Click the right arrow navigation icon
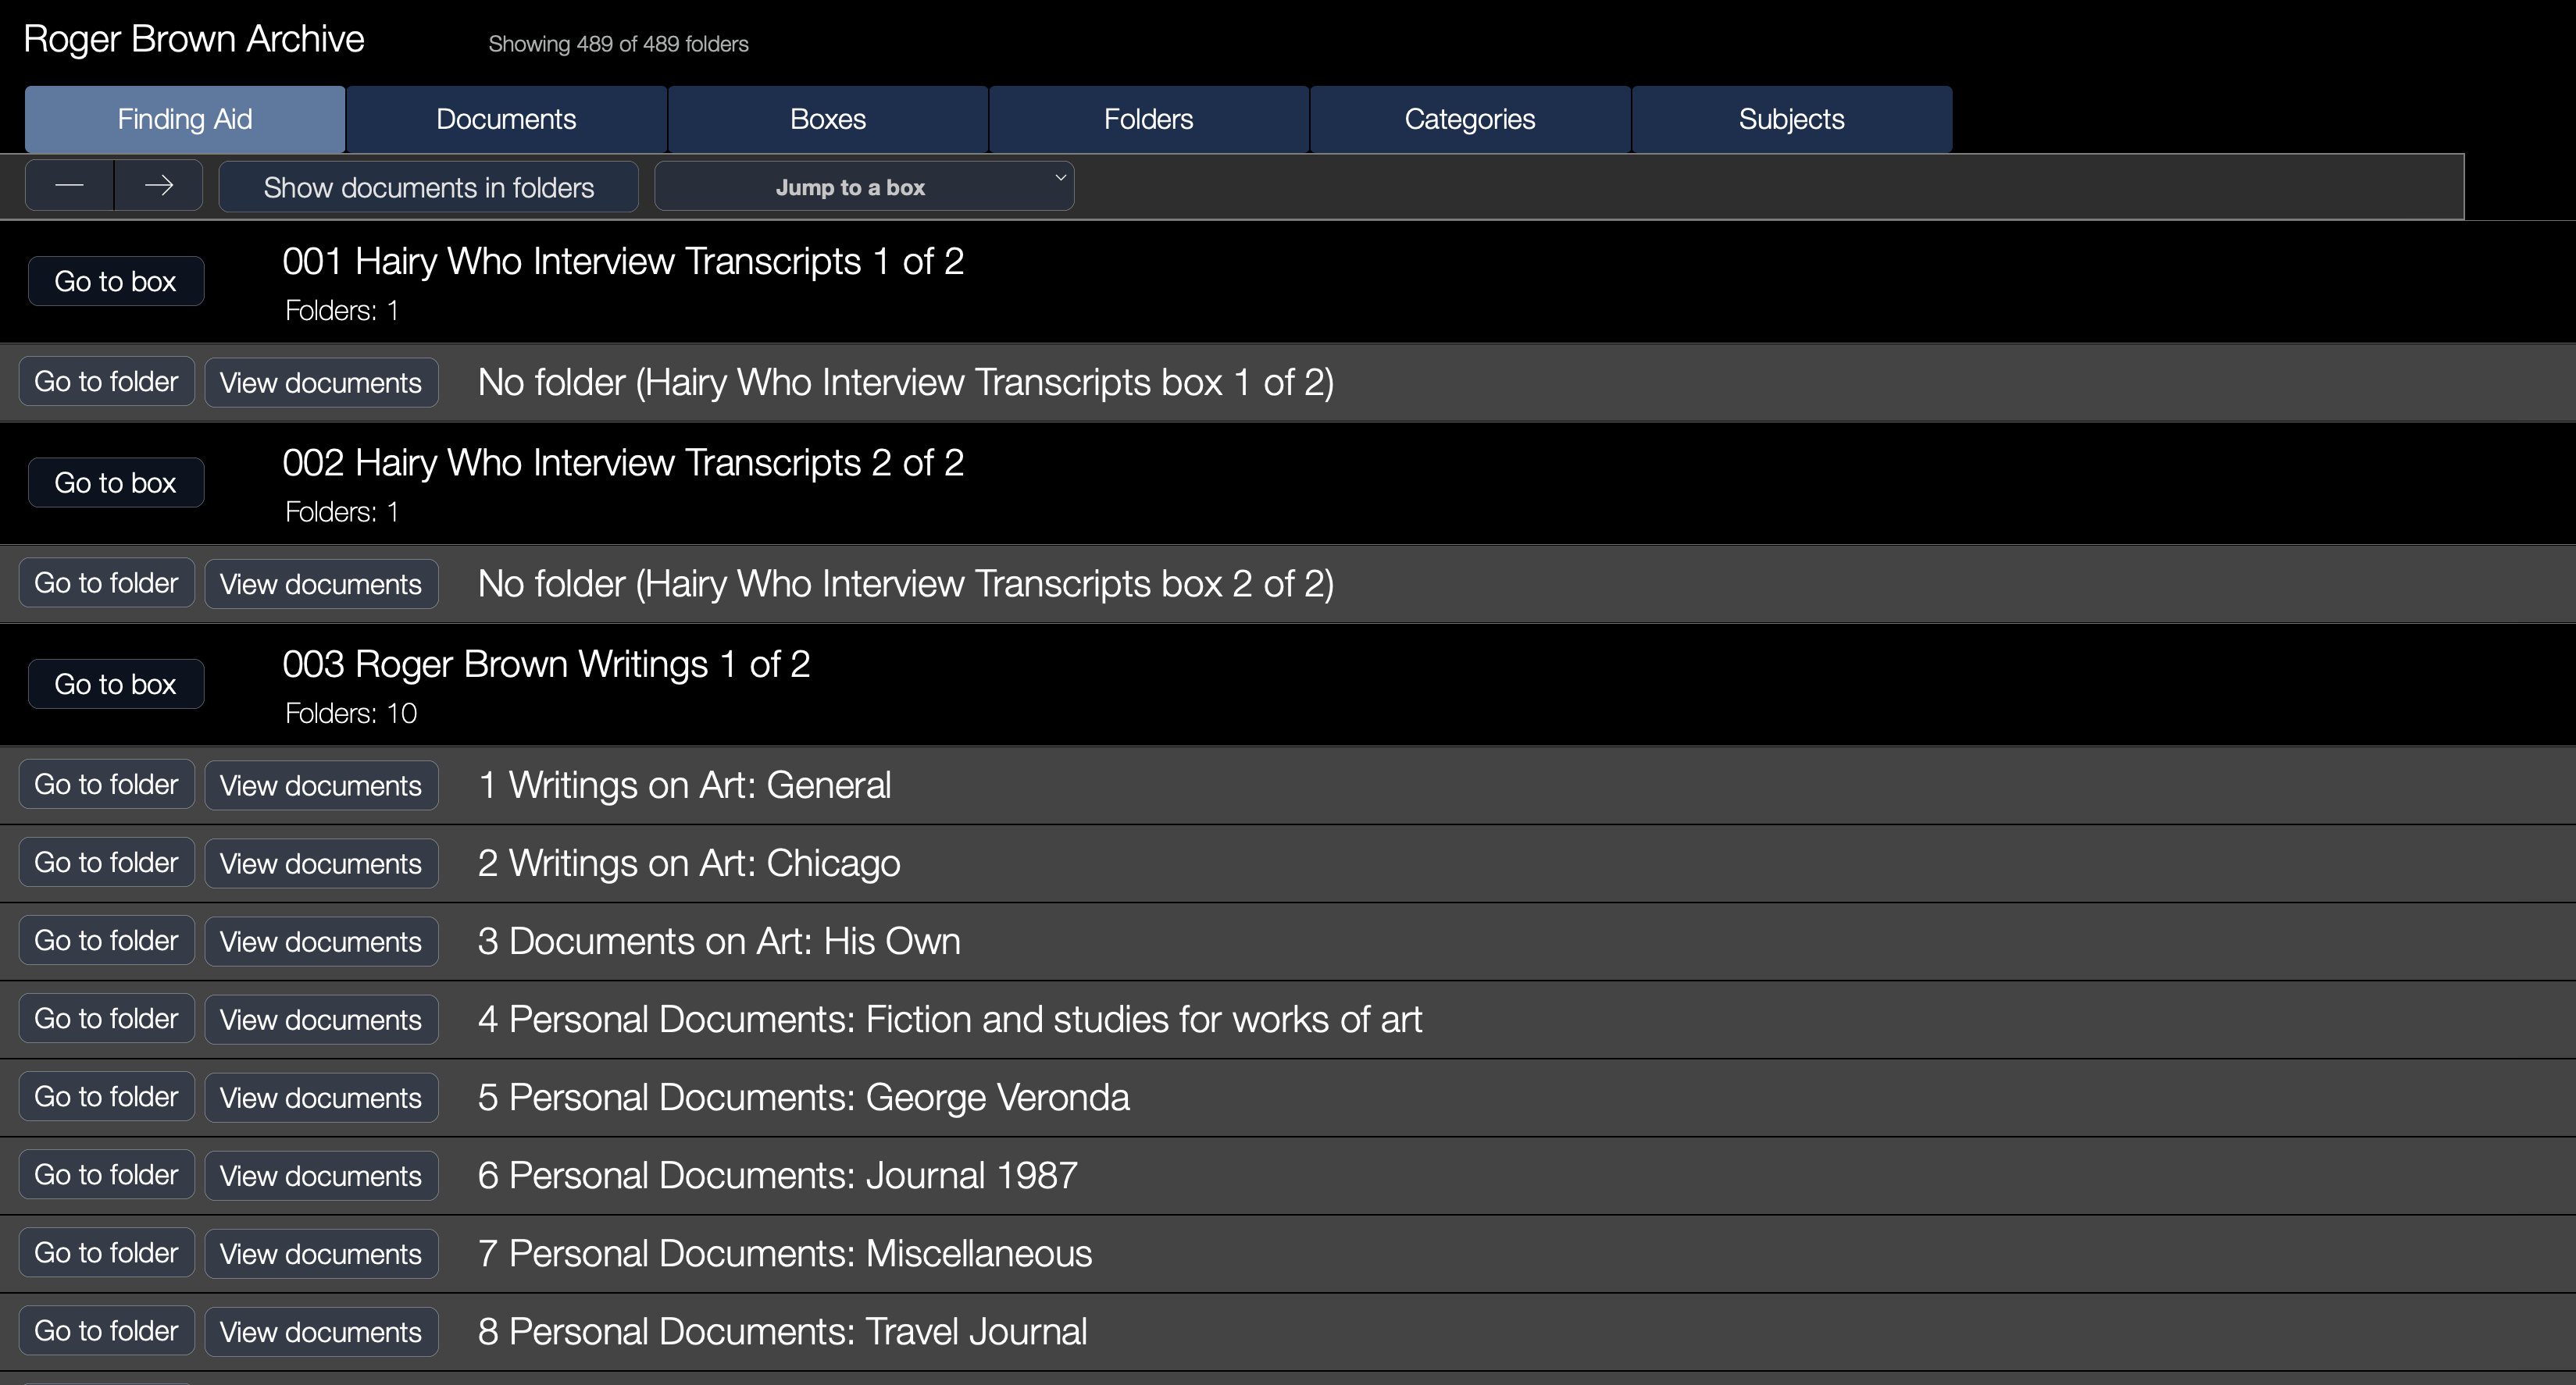The height and width of the screenshot is (1385, 2576). click(159, 186)
